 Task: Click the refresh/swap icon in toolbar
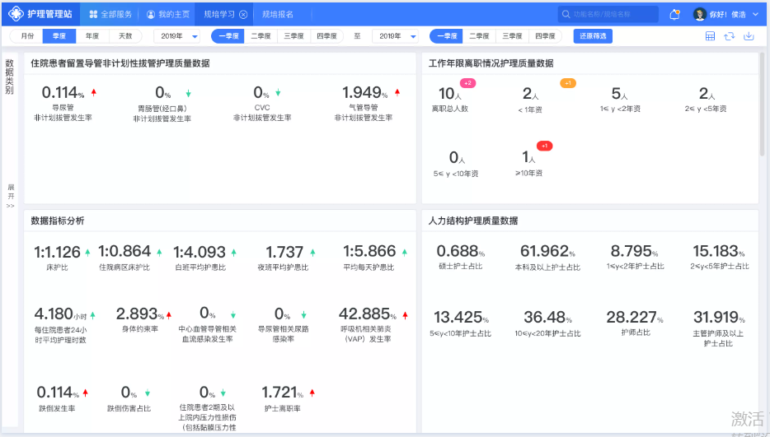tap(730, 36)
